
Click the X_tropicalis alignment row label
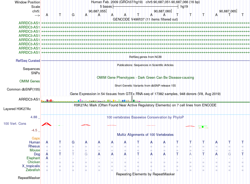pyautogui.click(x=31, y=166)
